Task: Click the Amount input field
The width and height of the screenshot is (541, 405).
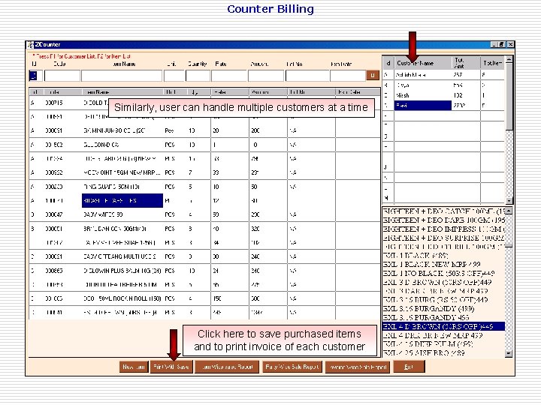Action: pos(266,76)
